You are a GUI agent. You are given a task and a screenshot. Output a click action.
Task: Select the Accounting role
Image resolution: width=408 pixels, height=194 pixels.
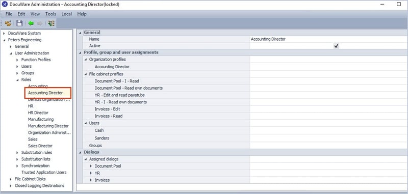point(38,86)
